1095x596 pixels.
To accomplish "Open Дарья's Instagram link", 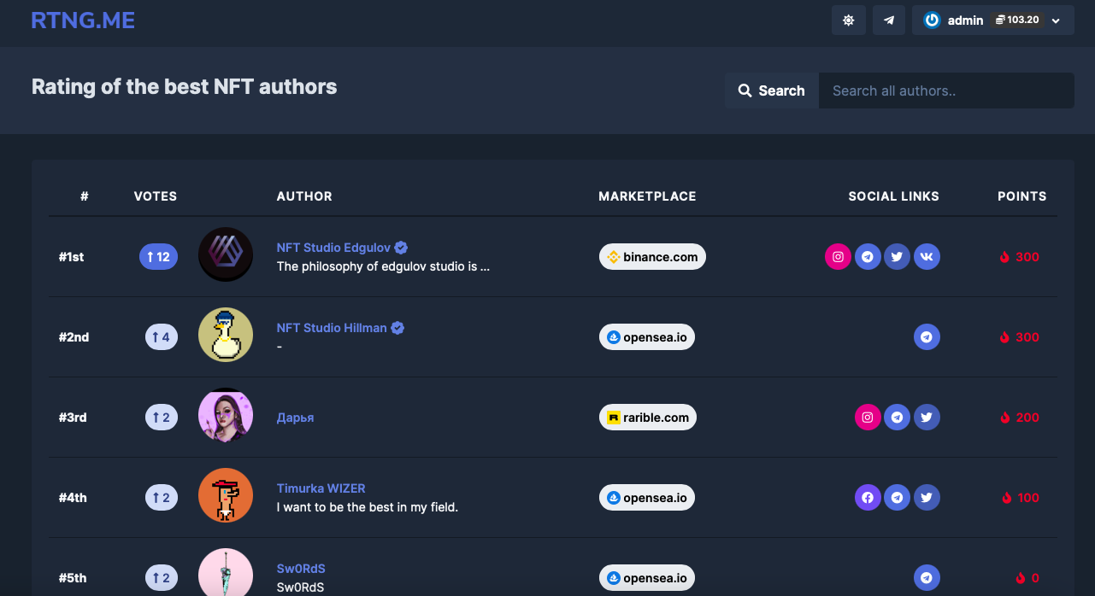I will [868, 418].
